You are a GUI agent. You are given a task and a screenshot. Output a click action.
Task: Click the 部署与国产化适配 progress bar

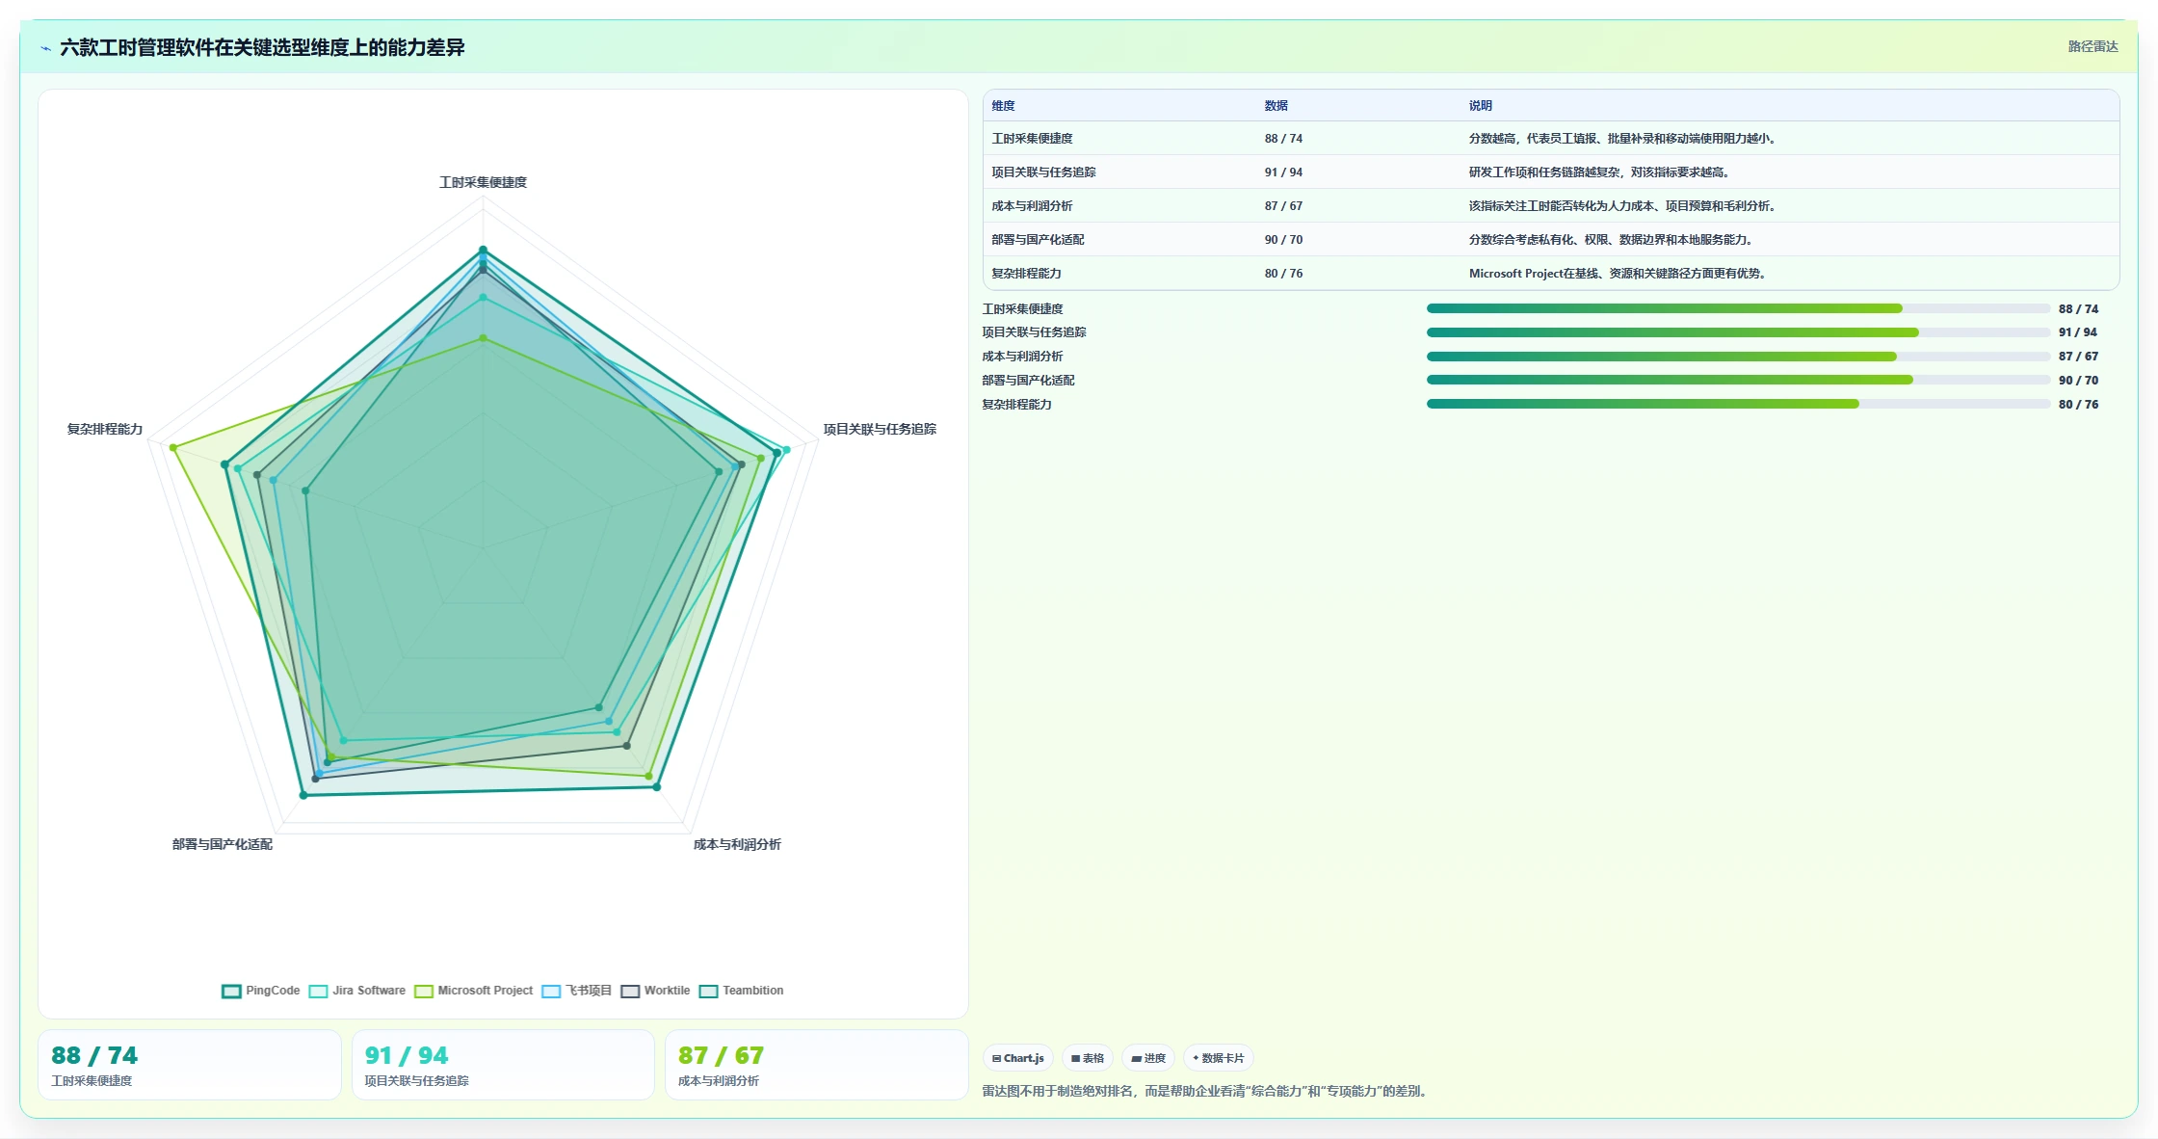tap(1738, 380)
